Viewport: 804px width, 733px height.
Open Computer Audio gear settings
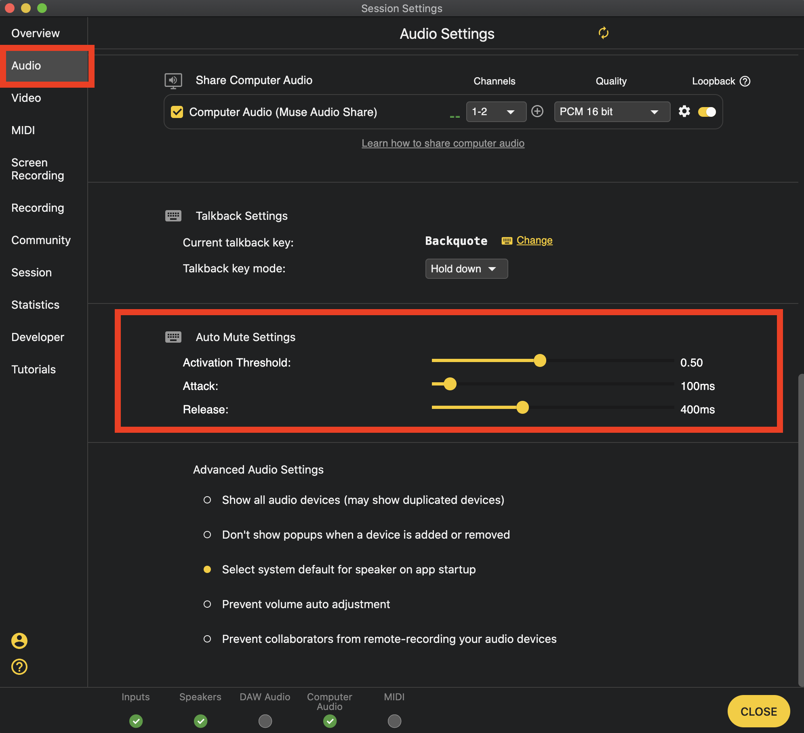click(x=684, y=111)
